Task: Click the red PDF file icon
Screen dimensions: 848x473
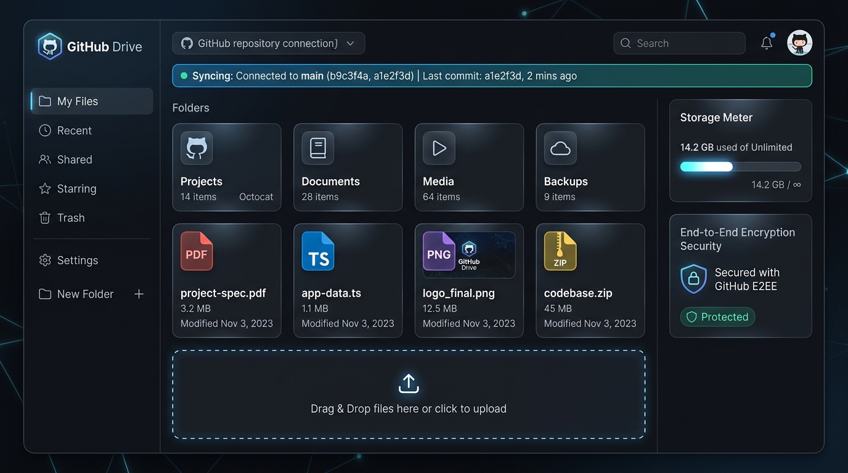Action: [x=197, y=251]
